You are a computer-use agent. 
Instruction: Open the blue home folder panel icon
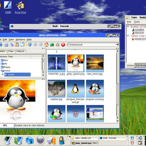click(30, 141)
